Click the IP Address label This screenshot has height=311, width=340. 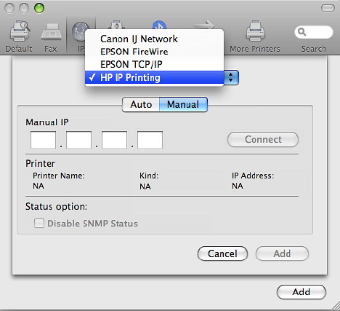253,176
